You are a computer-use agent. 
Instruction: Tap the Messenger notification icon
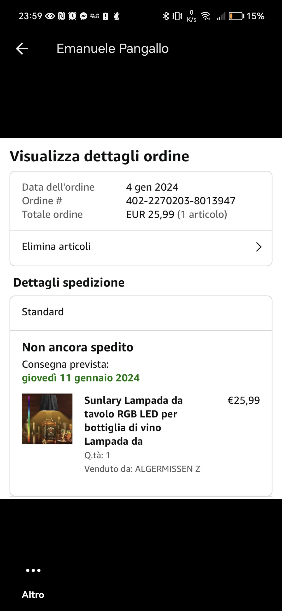point(84,16)
